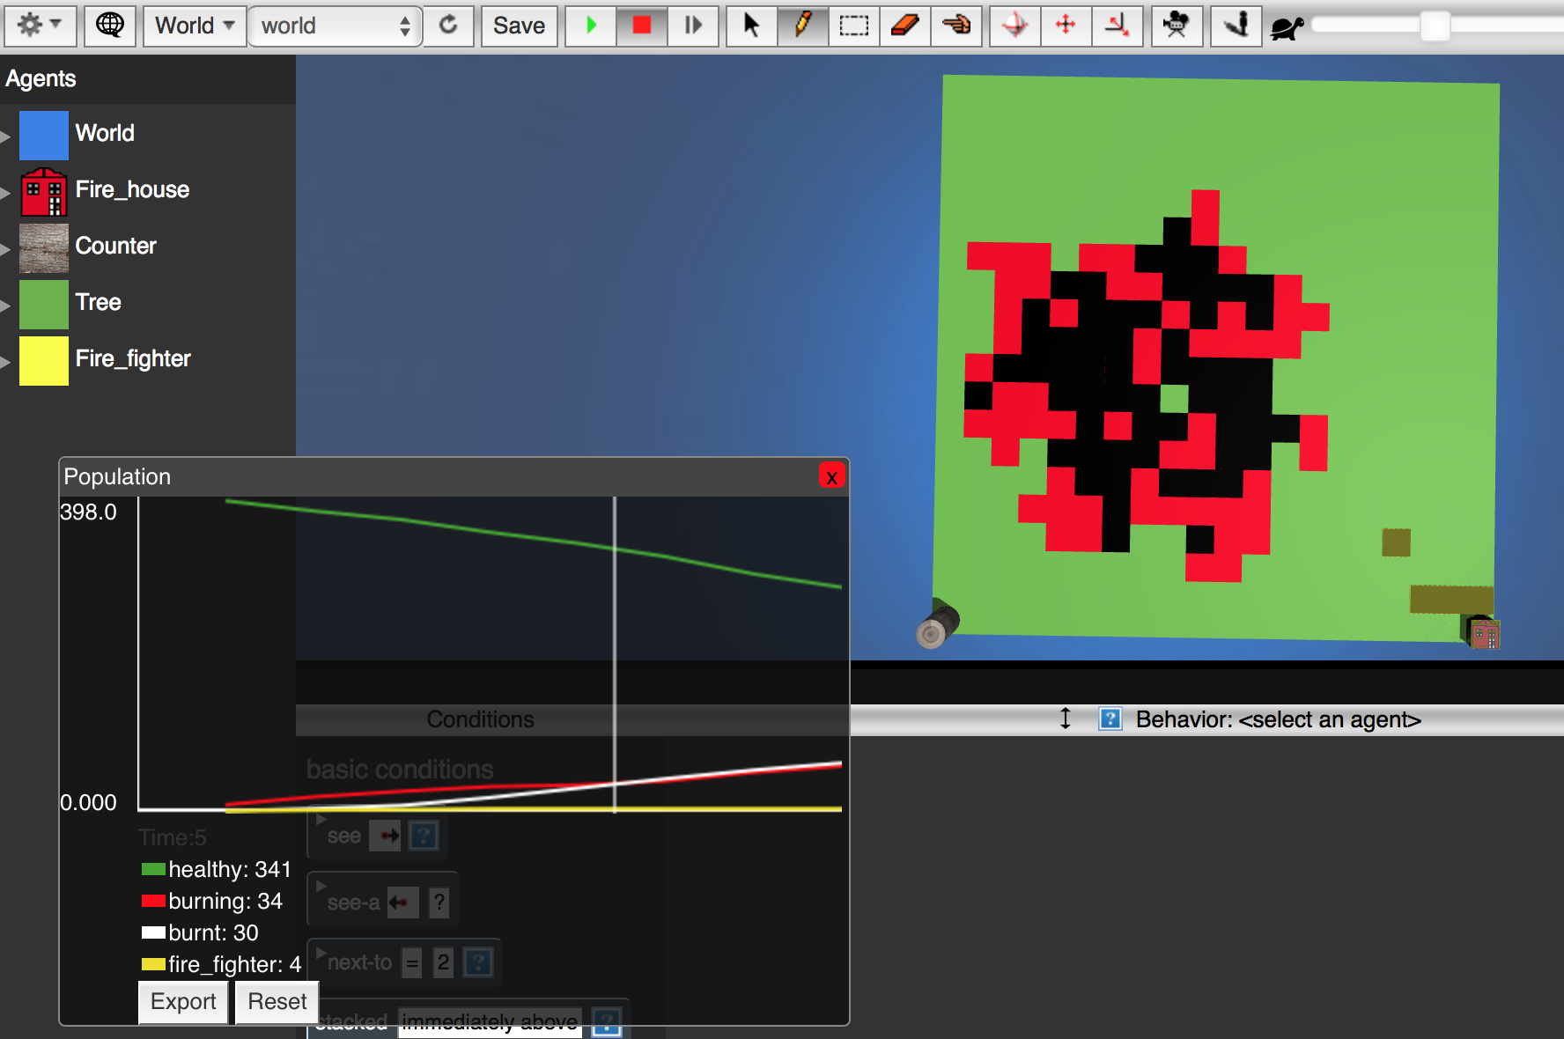Click Export in Population window
1564x1039 pixels.
[x=183, y=1001]
